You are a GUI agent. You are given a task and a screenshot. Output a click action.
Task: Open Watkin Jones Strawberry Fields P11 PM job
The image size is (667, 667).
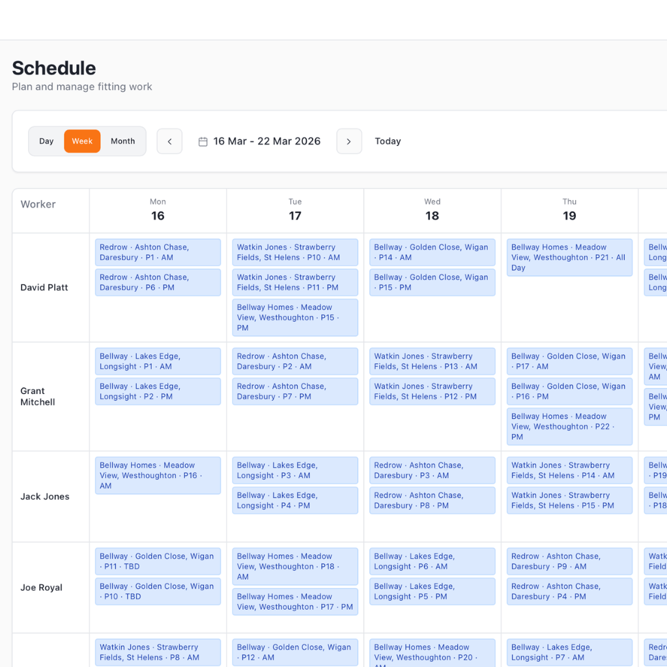point(295,283)
